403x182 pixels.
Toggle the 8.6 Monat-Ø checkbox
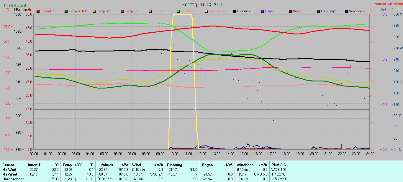point(6,5)
